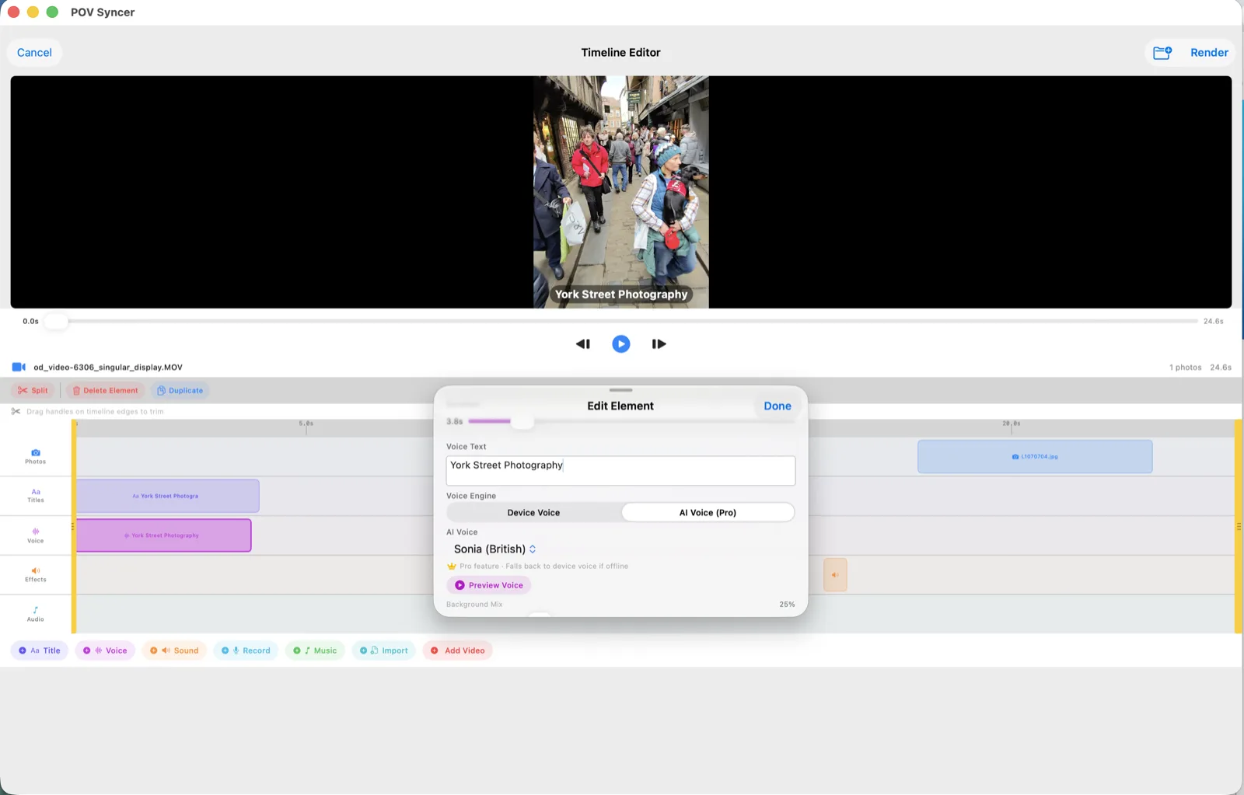
Task: Switch voice engine to Device Voice
Action: [533, 513]
